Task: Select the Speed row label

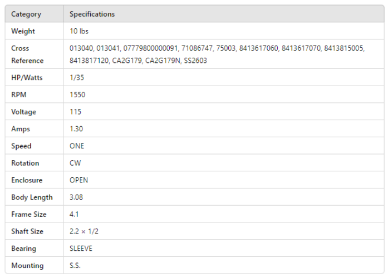Action: [x=21, y=146]
